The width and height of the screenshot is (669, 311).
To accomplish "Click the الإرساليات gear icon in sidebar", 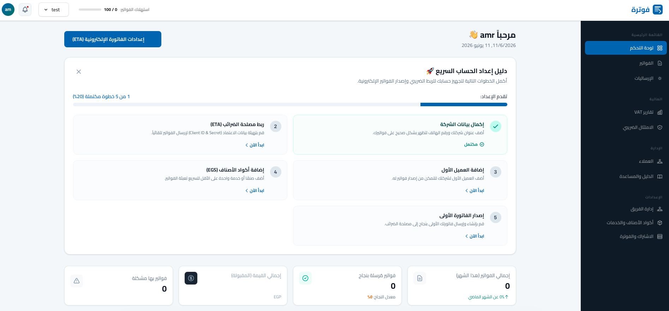I will (x=660, y=78).
